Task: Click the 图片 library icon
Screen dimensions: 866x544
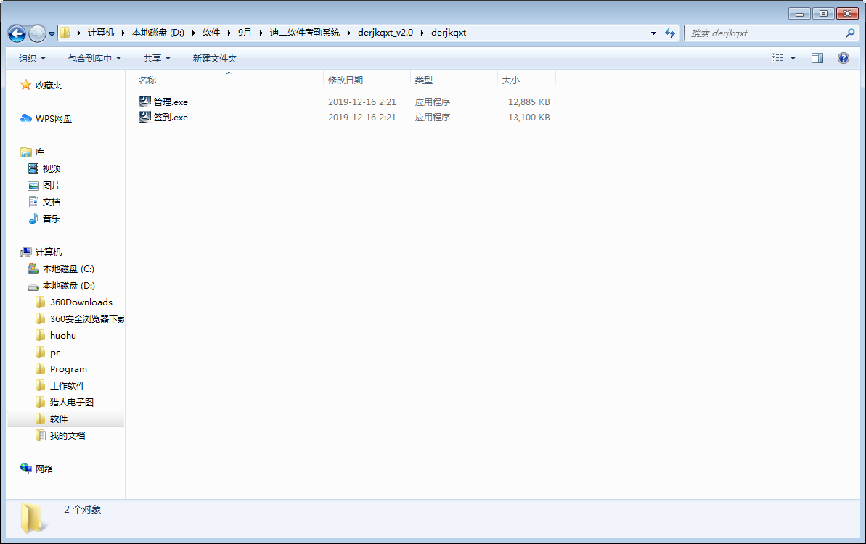Action: [33, 186]
